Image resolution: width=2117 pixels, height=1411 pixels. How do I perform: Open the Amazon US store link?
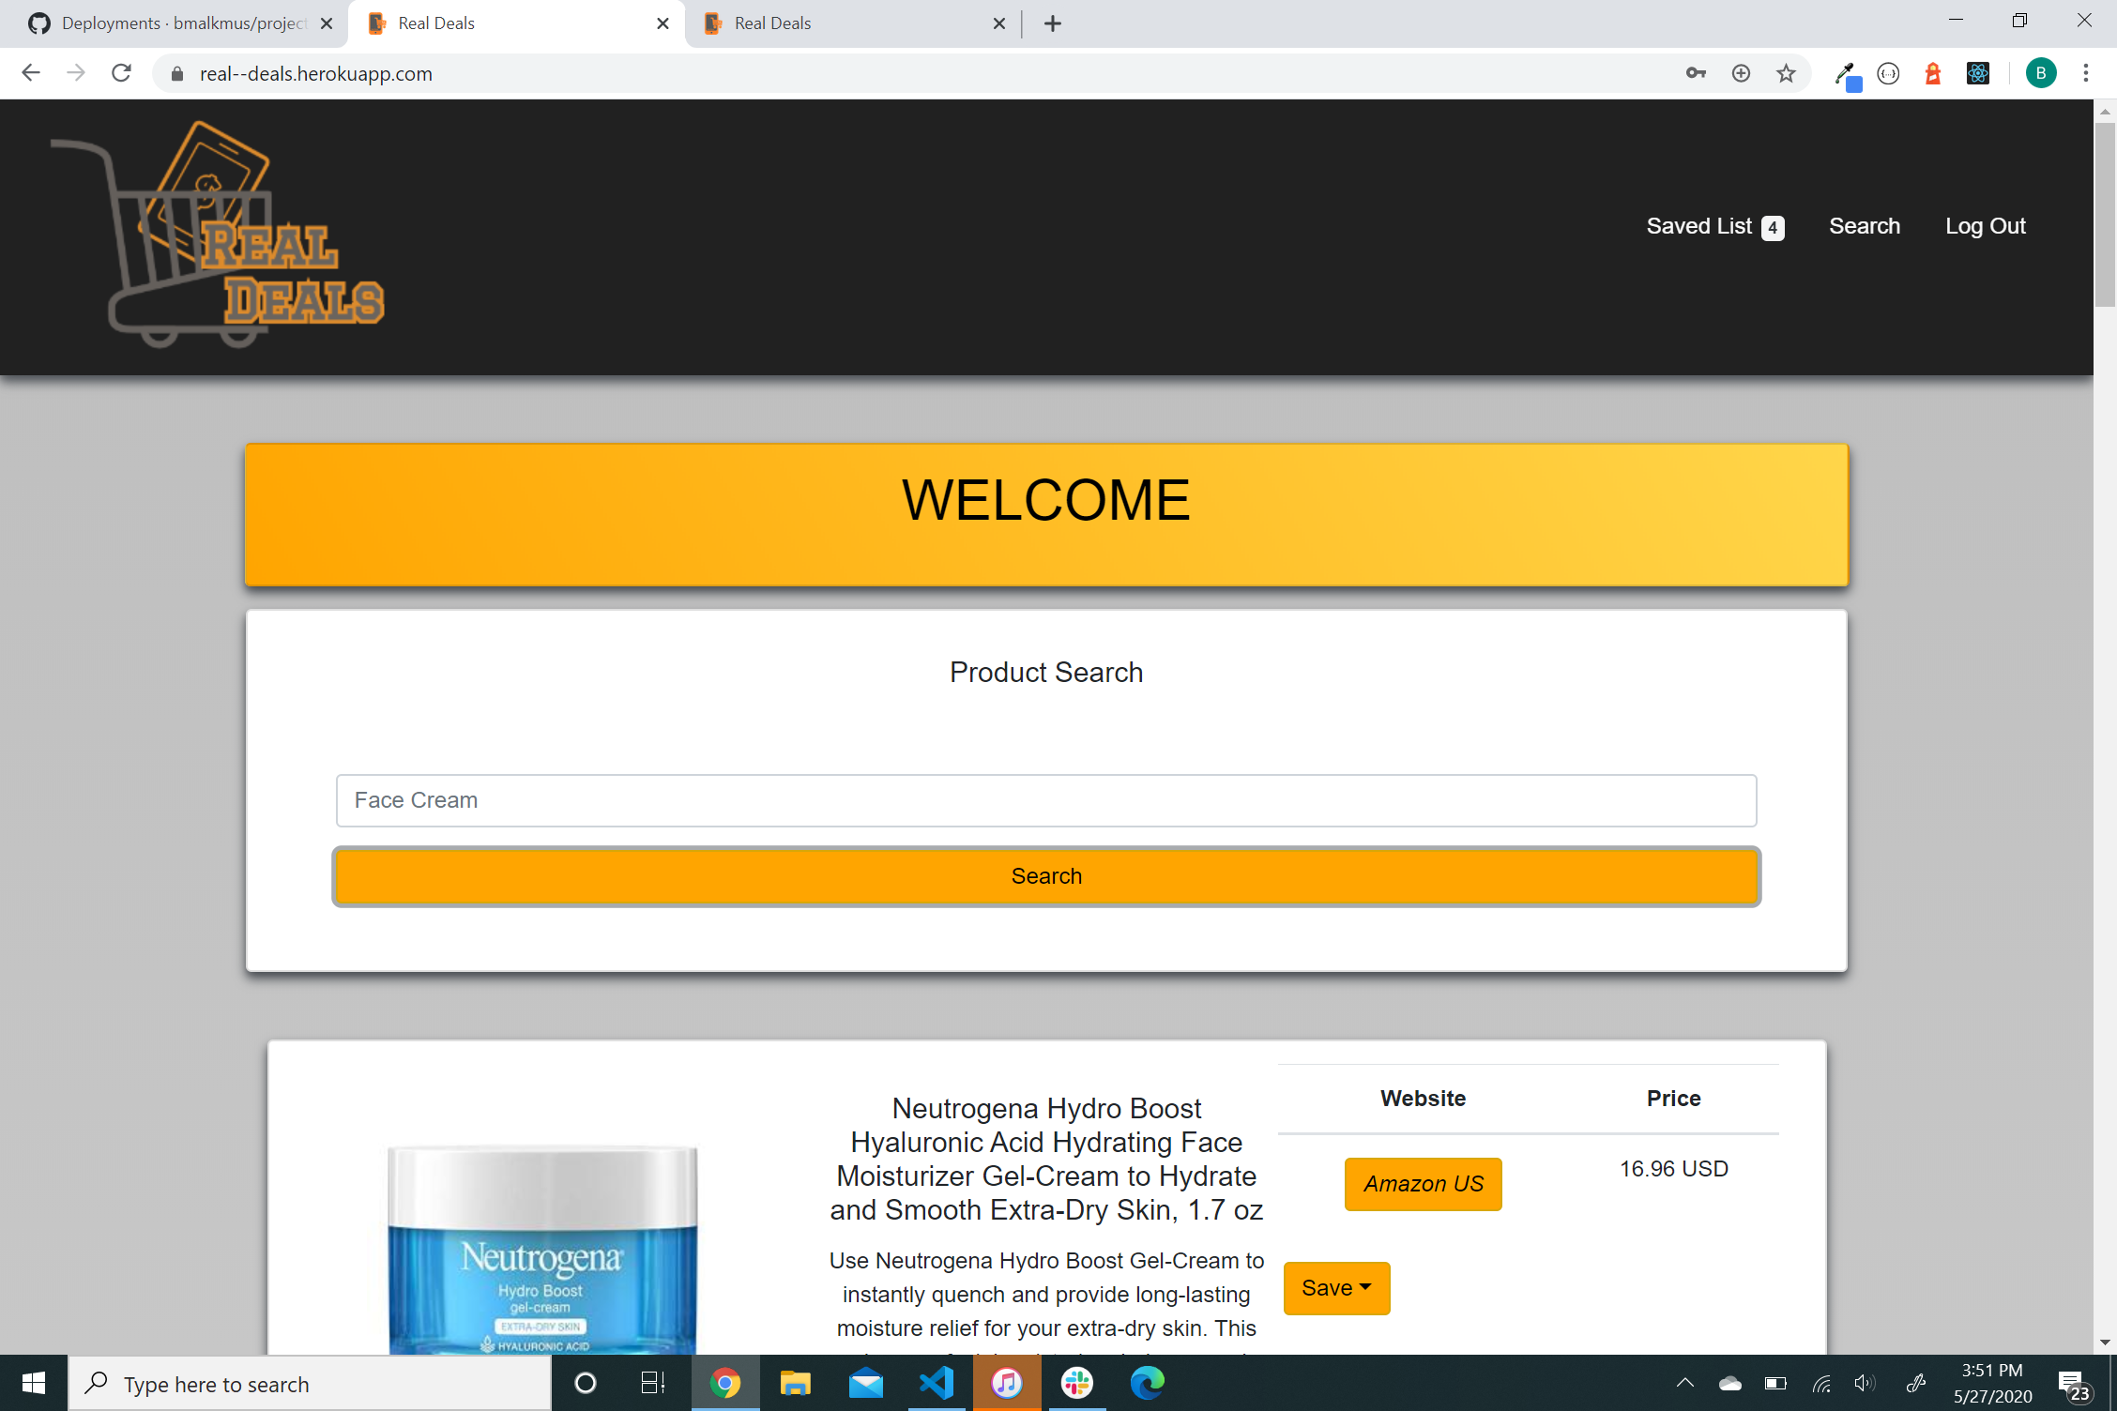[1424, 1184]
